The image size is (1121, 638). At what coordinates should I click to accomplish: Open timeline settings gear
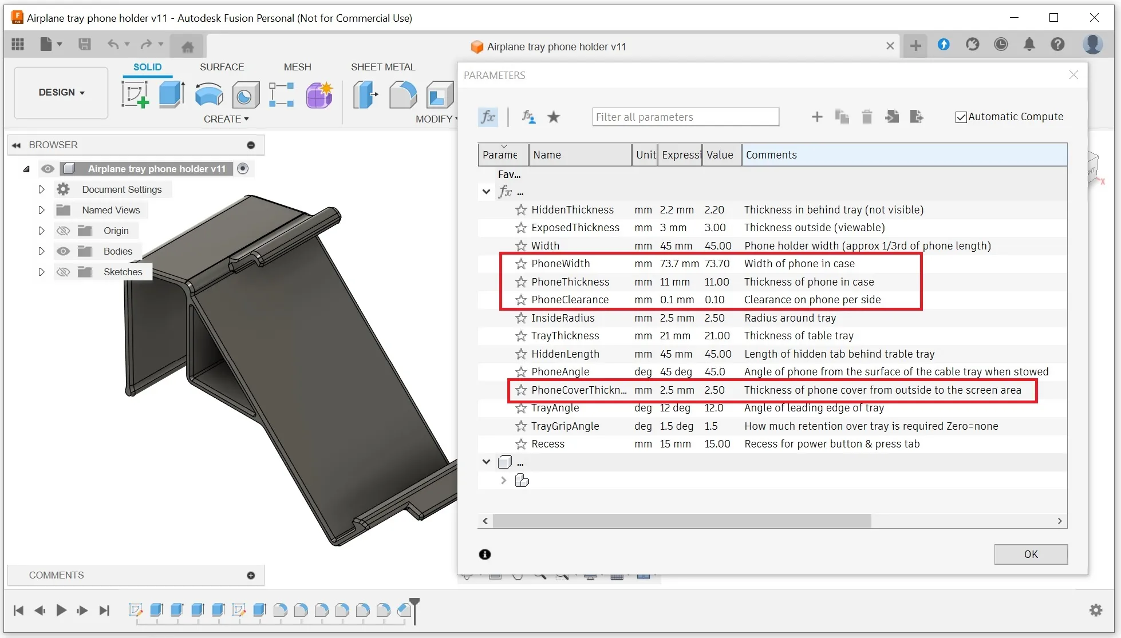[1096, 610]
